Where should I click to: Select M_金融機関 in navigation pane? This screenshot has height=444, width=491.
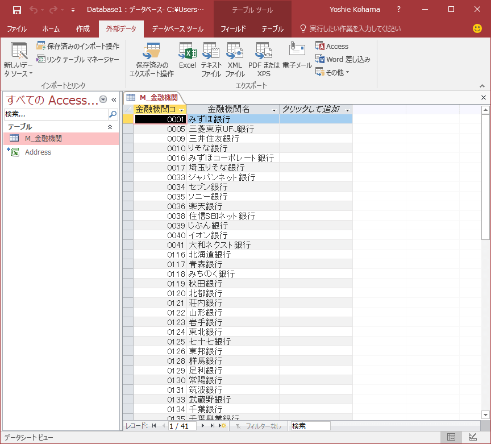(61, 139)
